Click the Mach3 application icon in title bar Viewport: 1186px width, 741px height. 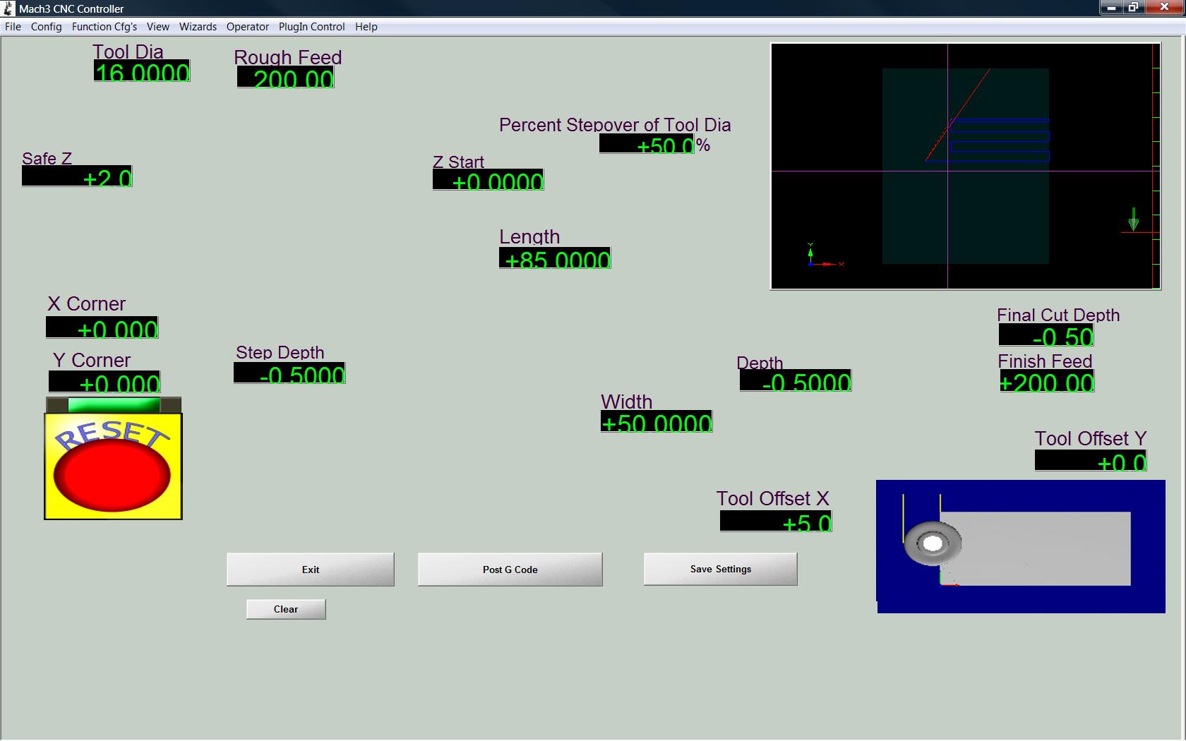click(x=9, y=8)
